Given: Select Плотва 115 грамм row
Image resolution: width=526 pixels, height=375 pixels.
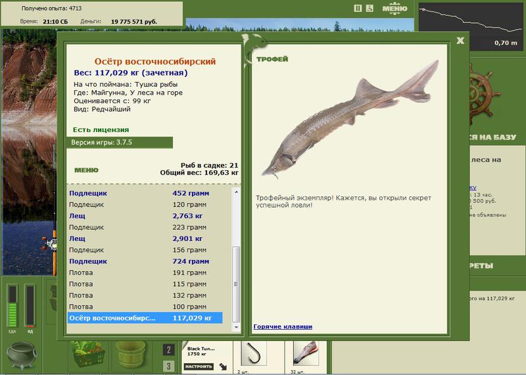Looking at the screenshot, I should point(145,284).
